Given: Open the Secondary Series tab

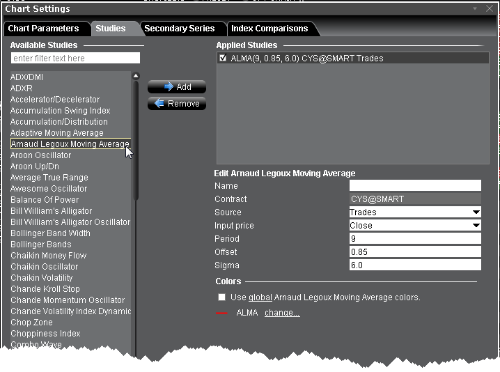Looking at the screenshot, I should [x=179, y=29].
